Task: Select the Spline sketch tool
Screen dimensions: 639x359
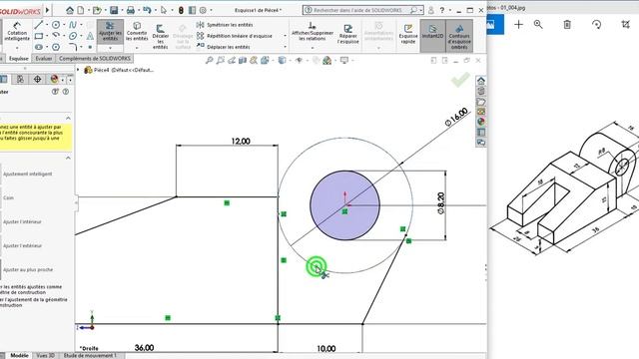Action: pos(73,25)
